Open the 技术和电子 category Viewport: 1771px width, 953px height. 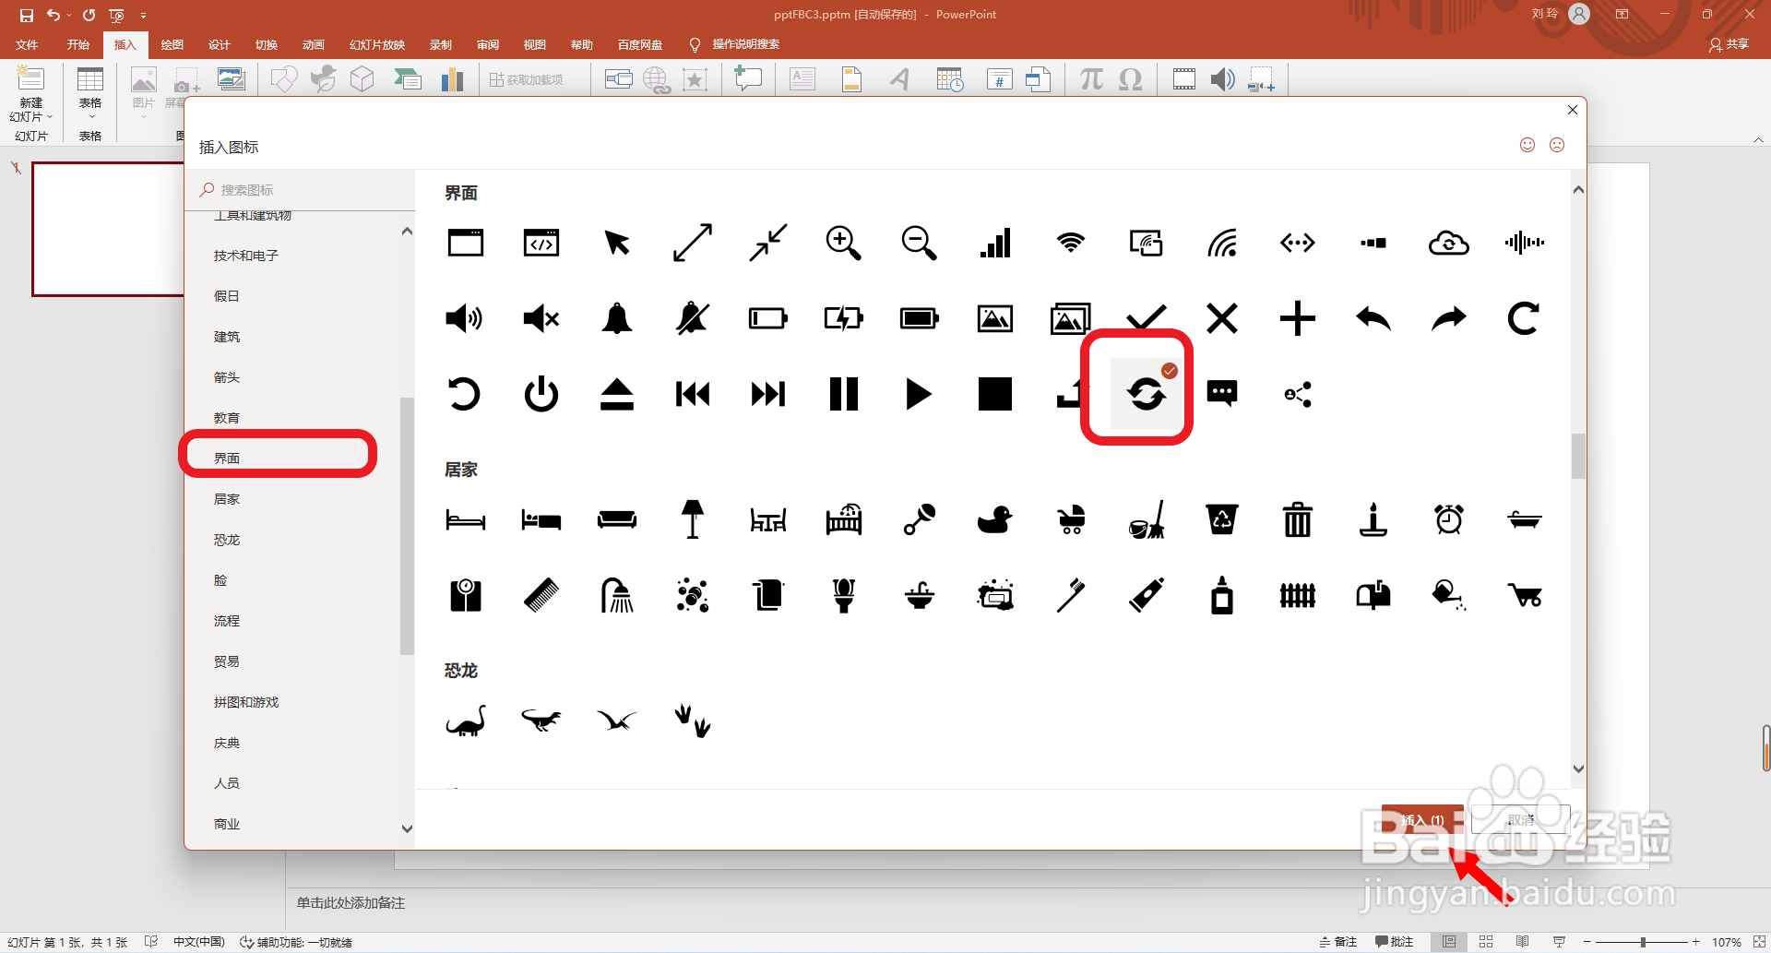point(246,256)
